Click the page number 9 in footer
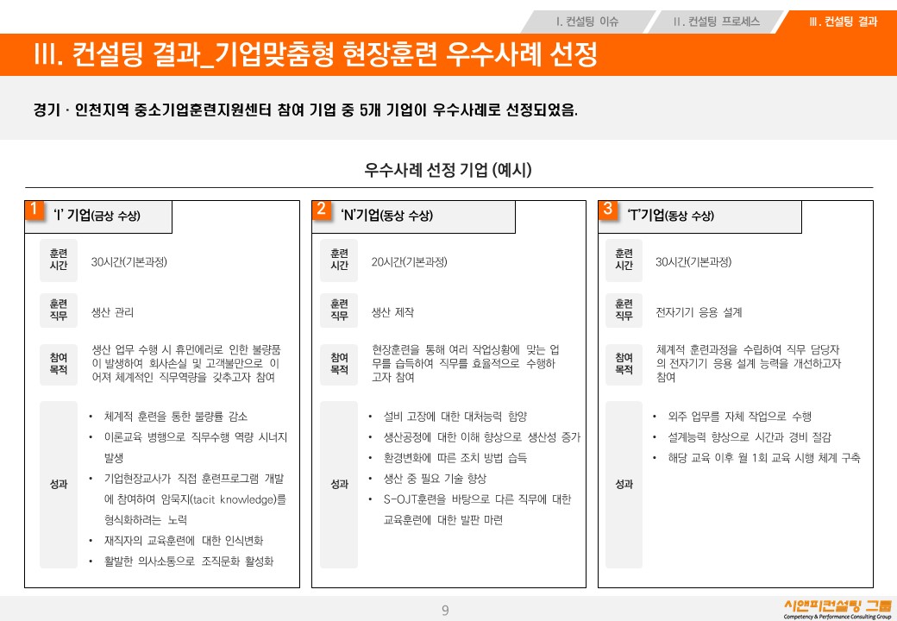This screenshot has height=621, width=897. (x=445, y=610)
